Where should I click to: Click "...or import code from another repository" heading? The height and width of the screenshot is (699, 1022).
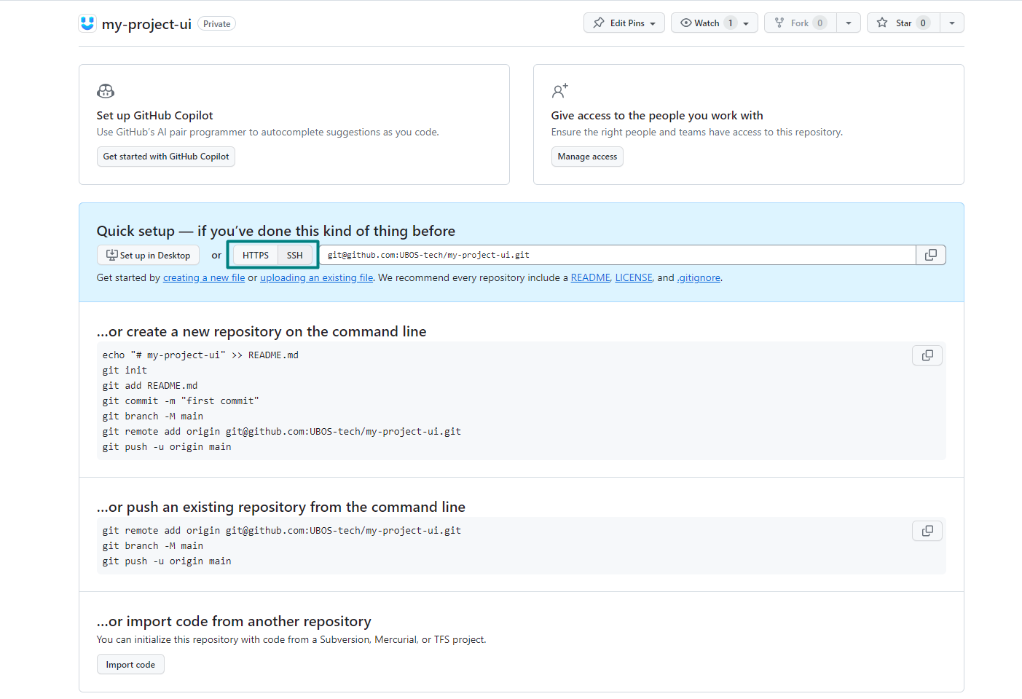pos(234,621)
